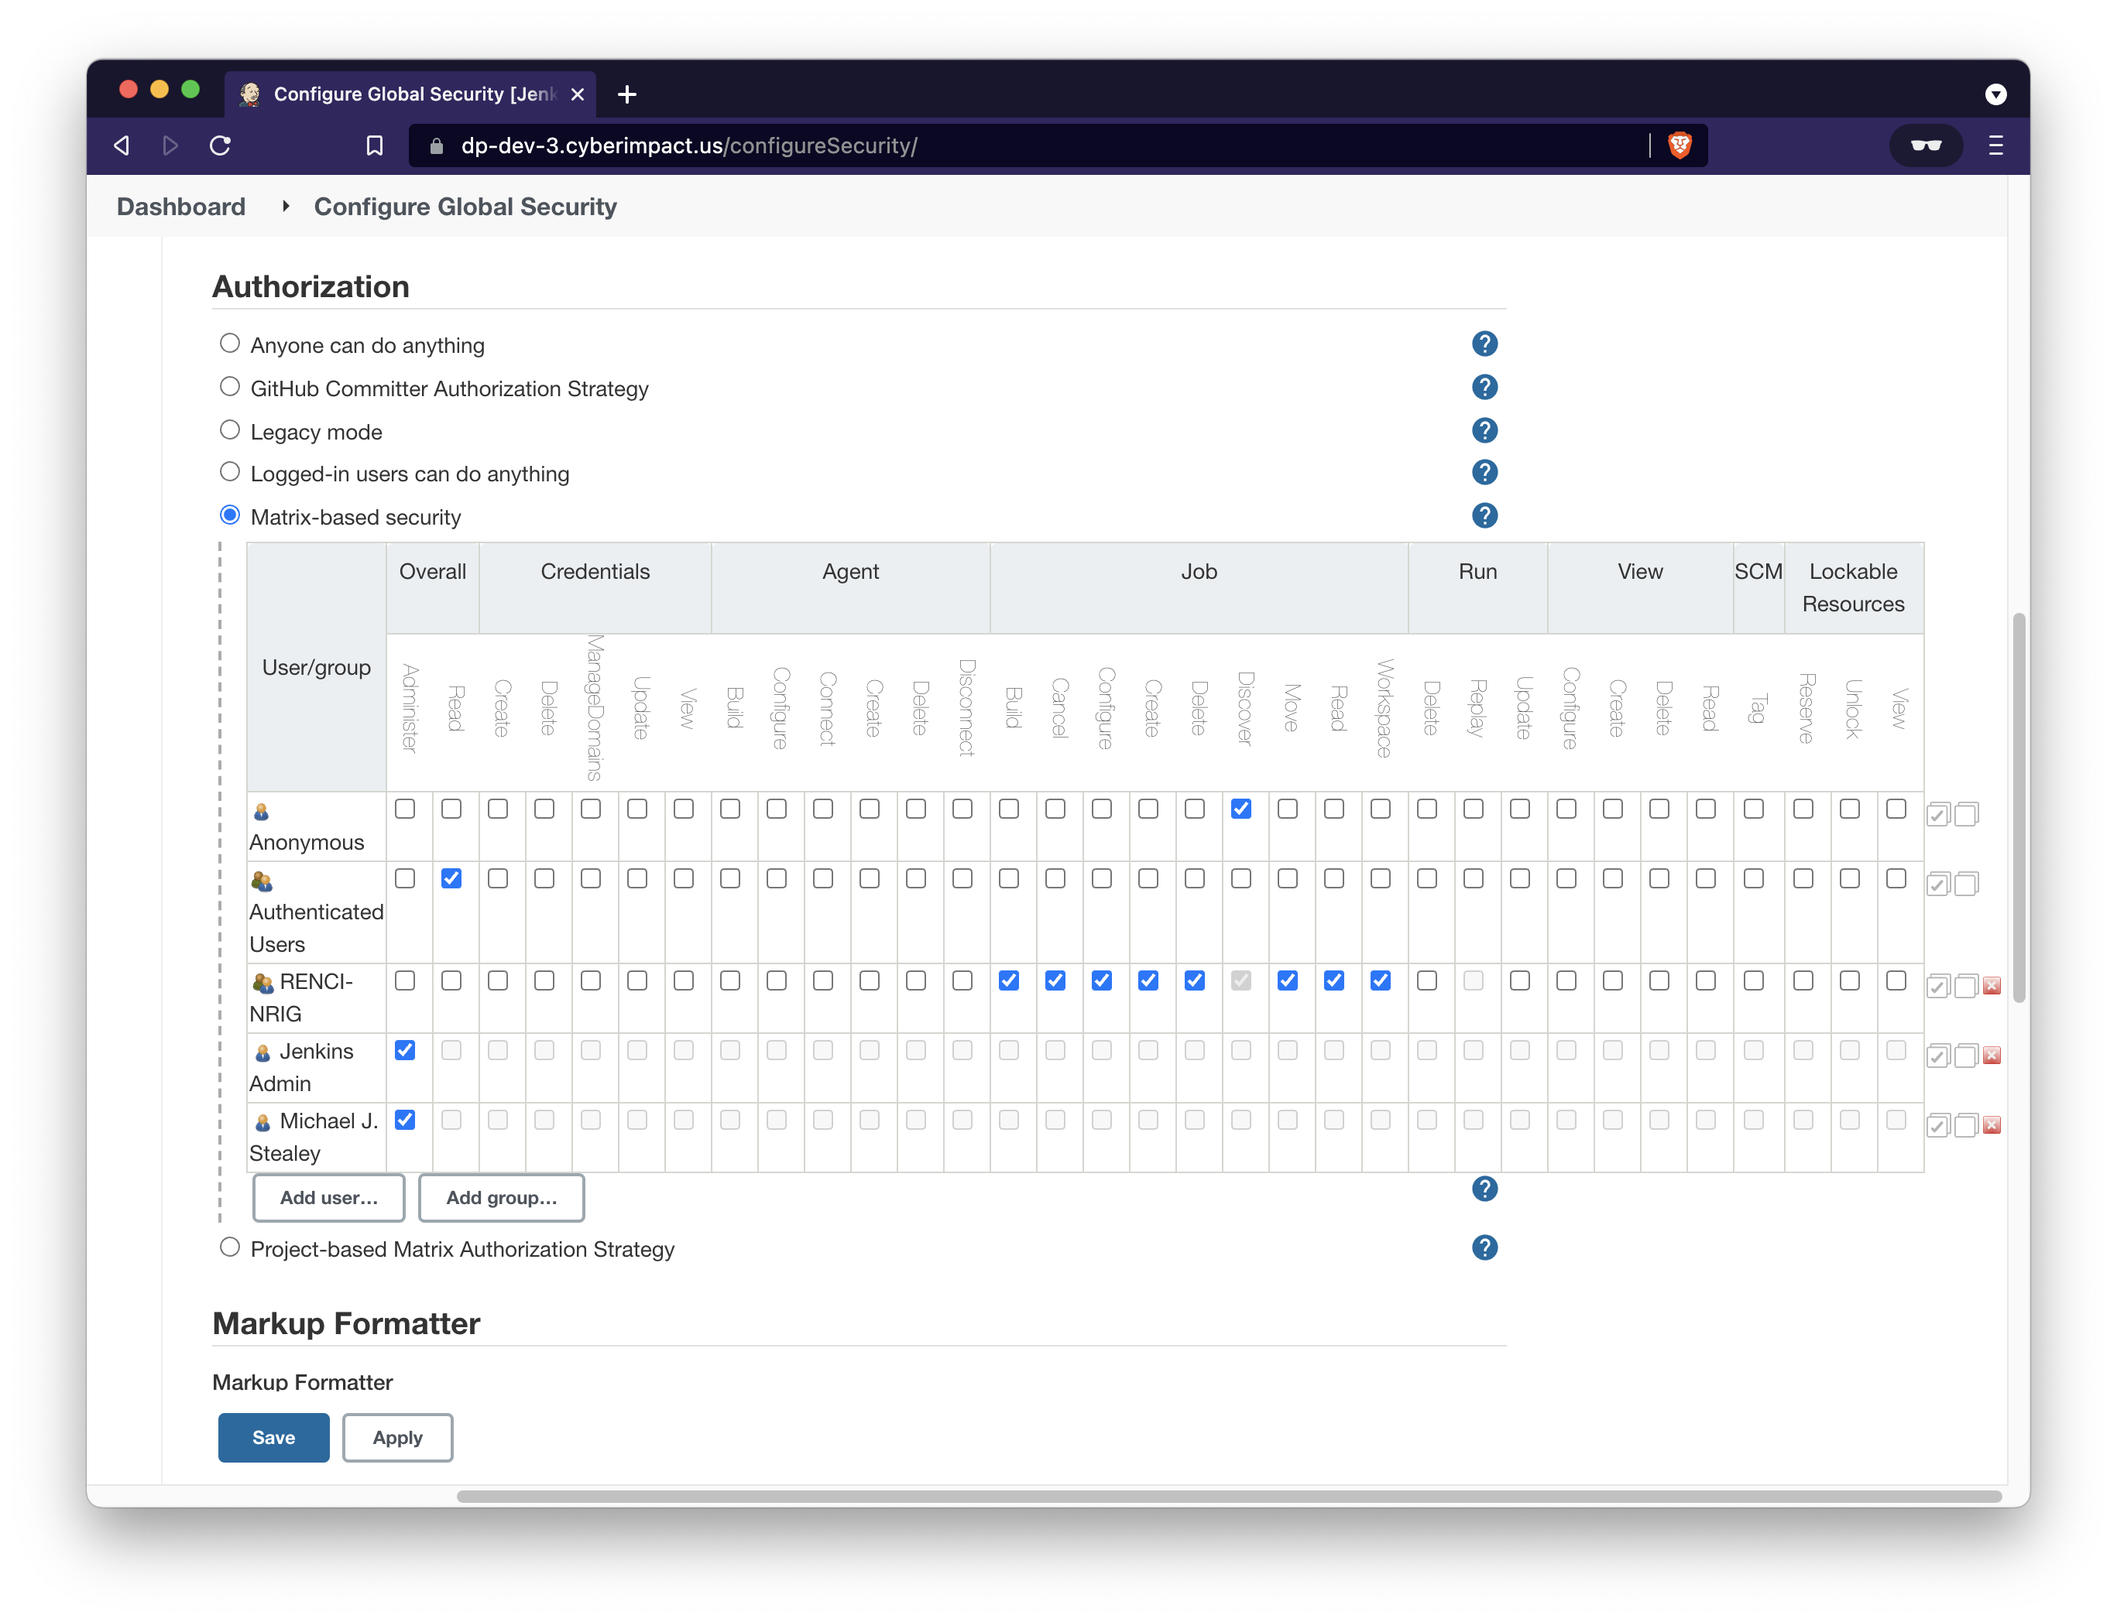Open help for Matrix-based security
This screenshot has width=2117, height=1622.
pos(1484,515)
